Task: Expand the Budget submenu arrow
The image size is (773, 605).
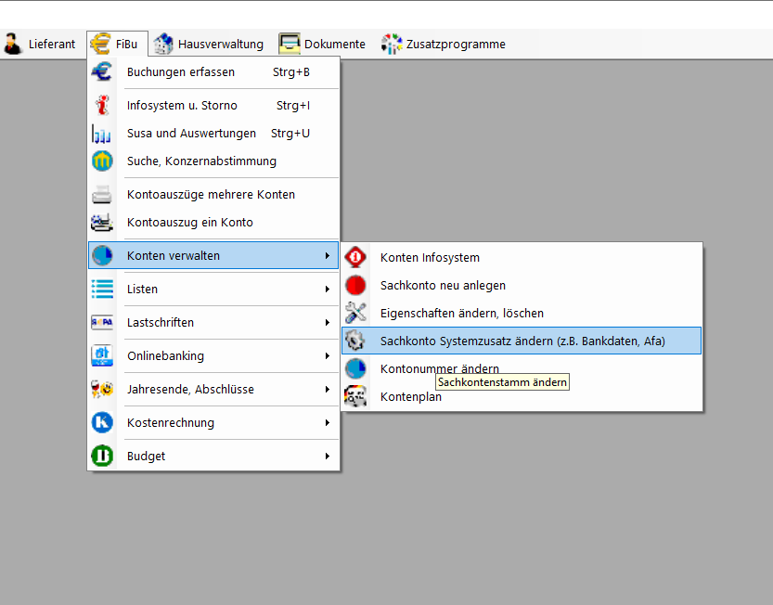Action: [x=327, y=457]
